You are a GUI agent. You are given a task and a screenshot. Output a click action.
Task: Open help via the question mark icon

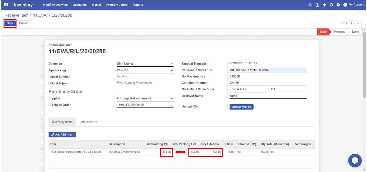tap(338, 5)
